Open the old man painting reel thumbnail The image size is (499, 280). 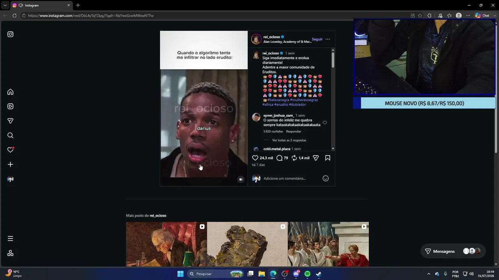point(166,244)
